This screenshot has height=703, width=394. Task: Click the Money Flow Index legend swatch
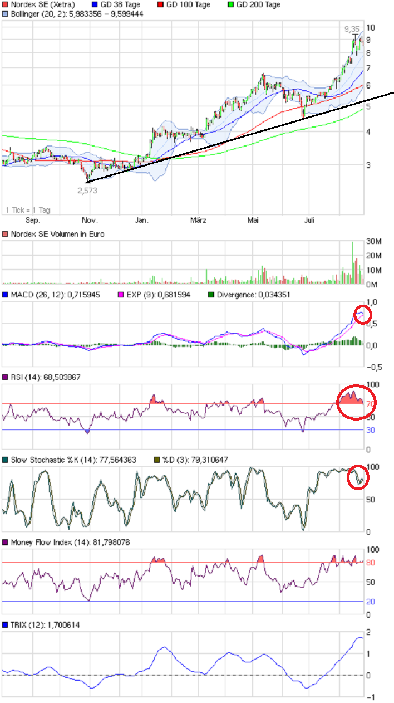(6, 542)
